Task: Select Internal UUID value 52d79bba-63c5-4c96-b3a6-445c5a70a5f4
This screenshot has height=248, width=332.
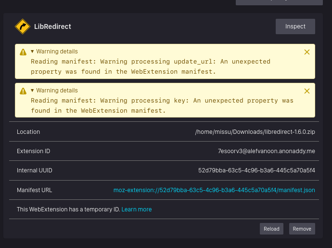Action: pyautogui.click(x=256, y=170)
